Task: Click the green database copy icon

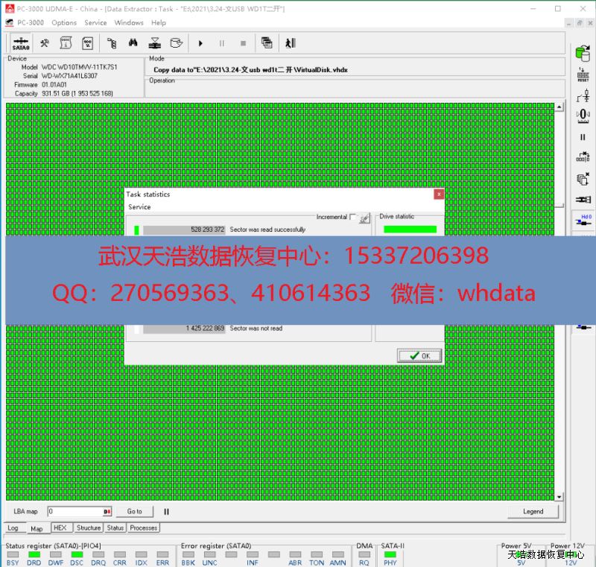Action: pyautogui.click(x=583, y=52)
